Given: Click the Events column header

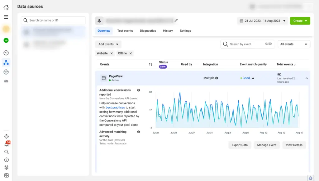Looking at the screenshot, I should pos(105,64).
